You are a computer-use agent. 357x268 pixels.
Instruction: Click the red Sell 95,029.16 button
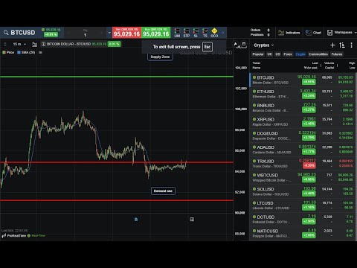(126, 33)
